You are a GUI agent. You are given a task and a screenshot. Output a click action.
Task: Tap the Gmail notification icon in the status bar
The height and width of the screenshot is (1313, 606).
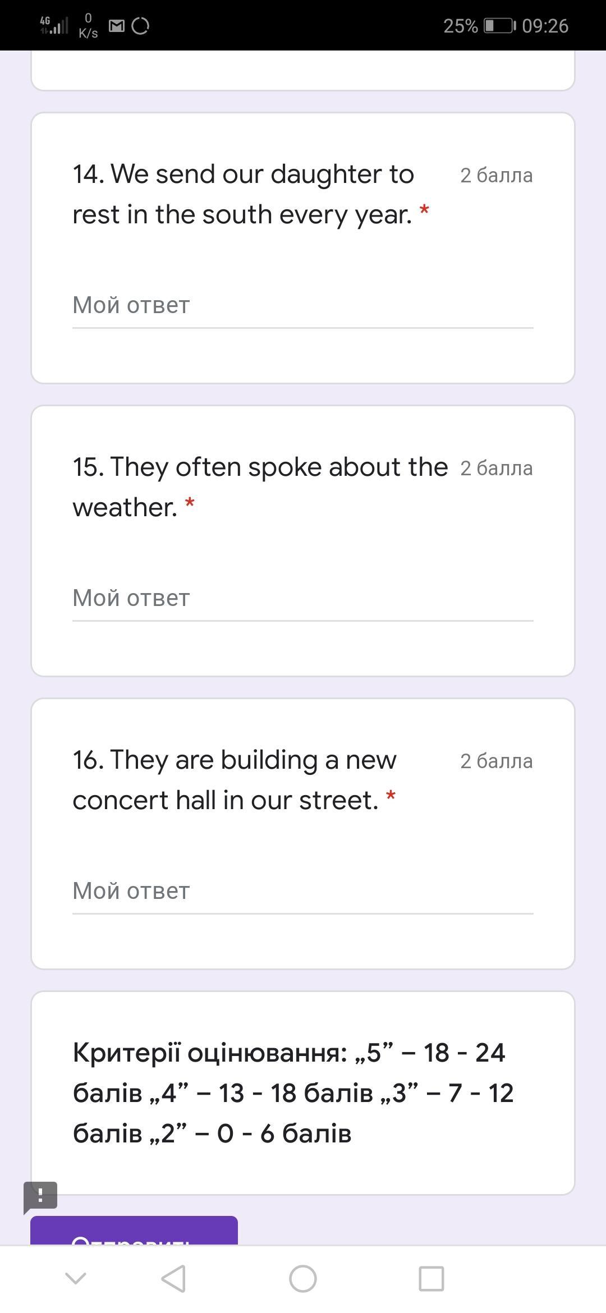coord(116,26)
